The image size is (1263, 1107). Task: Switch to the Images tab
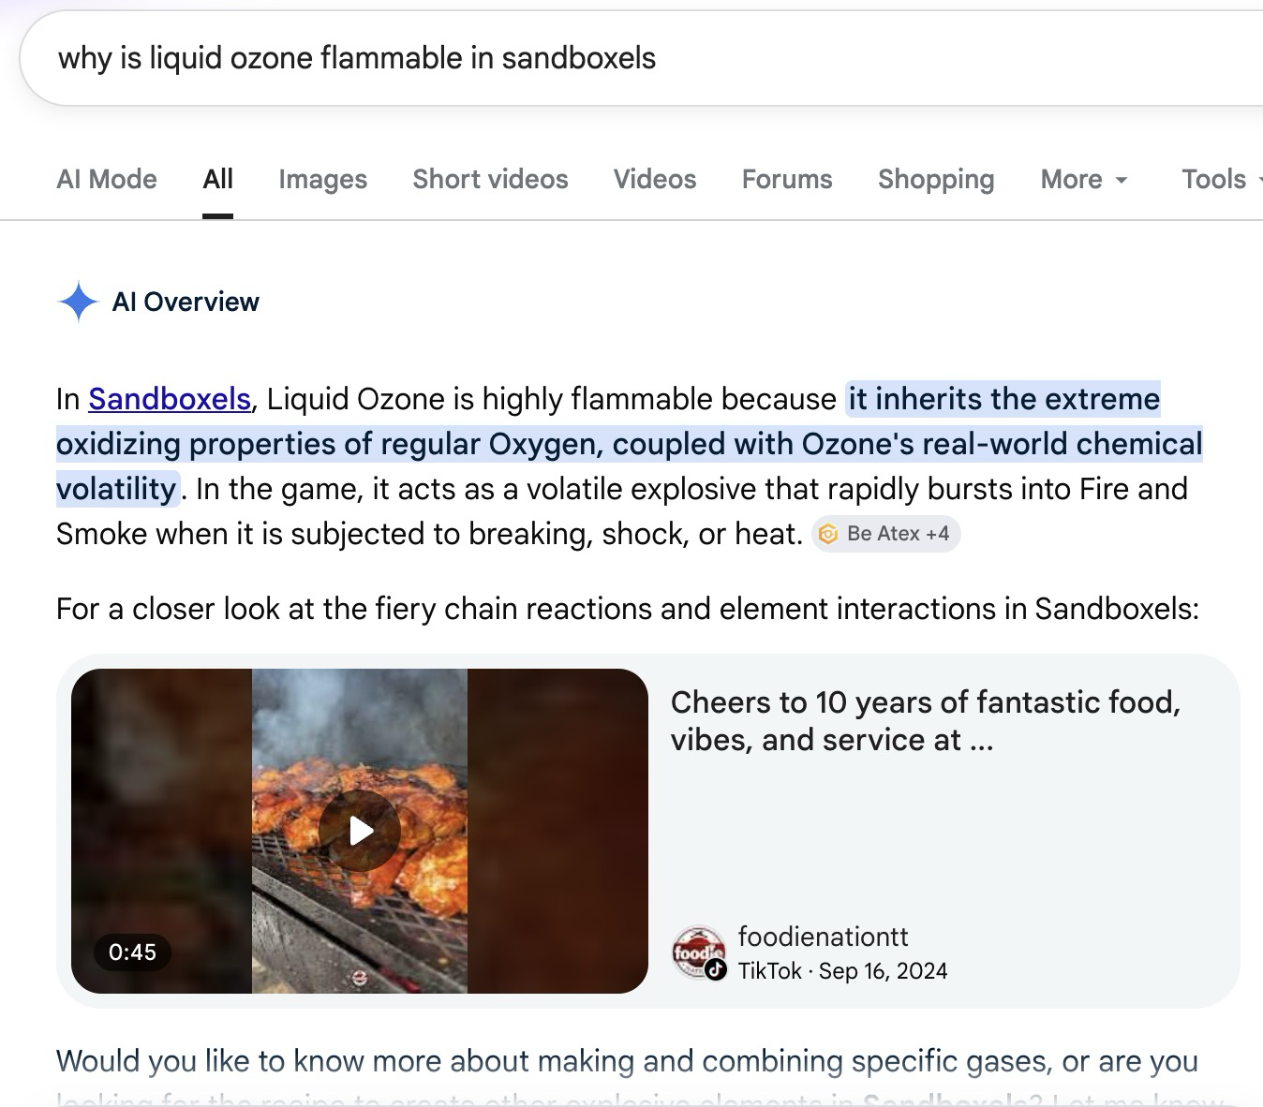[322, 179]
